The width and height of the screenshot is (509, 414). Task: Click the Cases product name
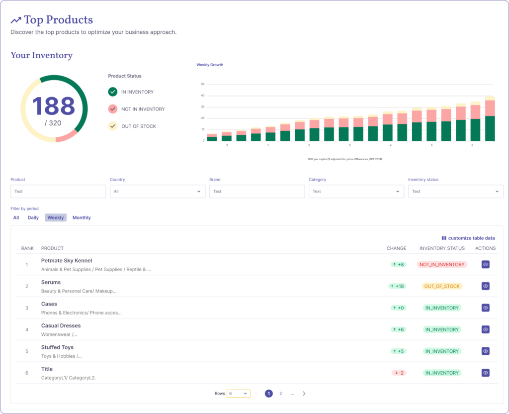pyautogui.click(x=49, y=304)
